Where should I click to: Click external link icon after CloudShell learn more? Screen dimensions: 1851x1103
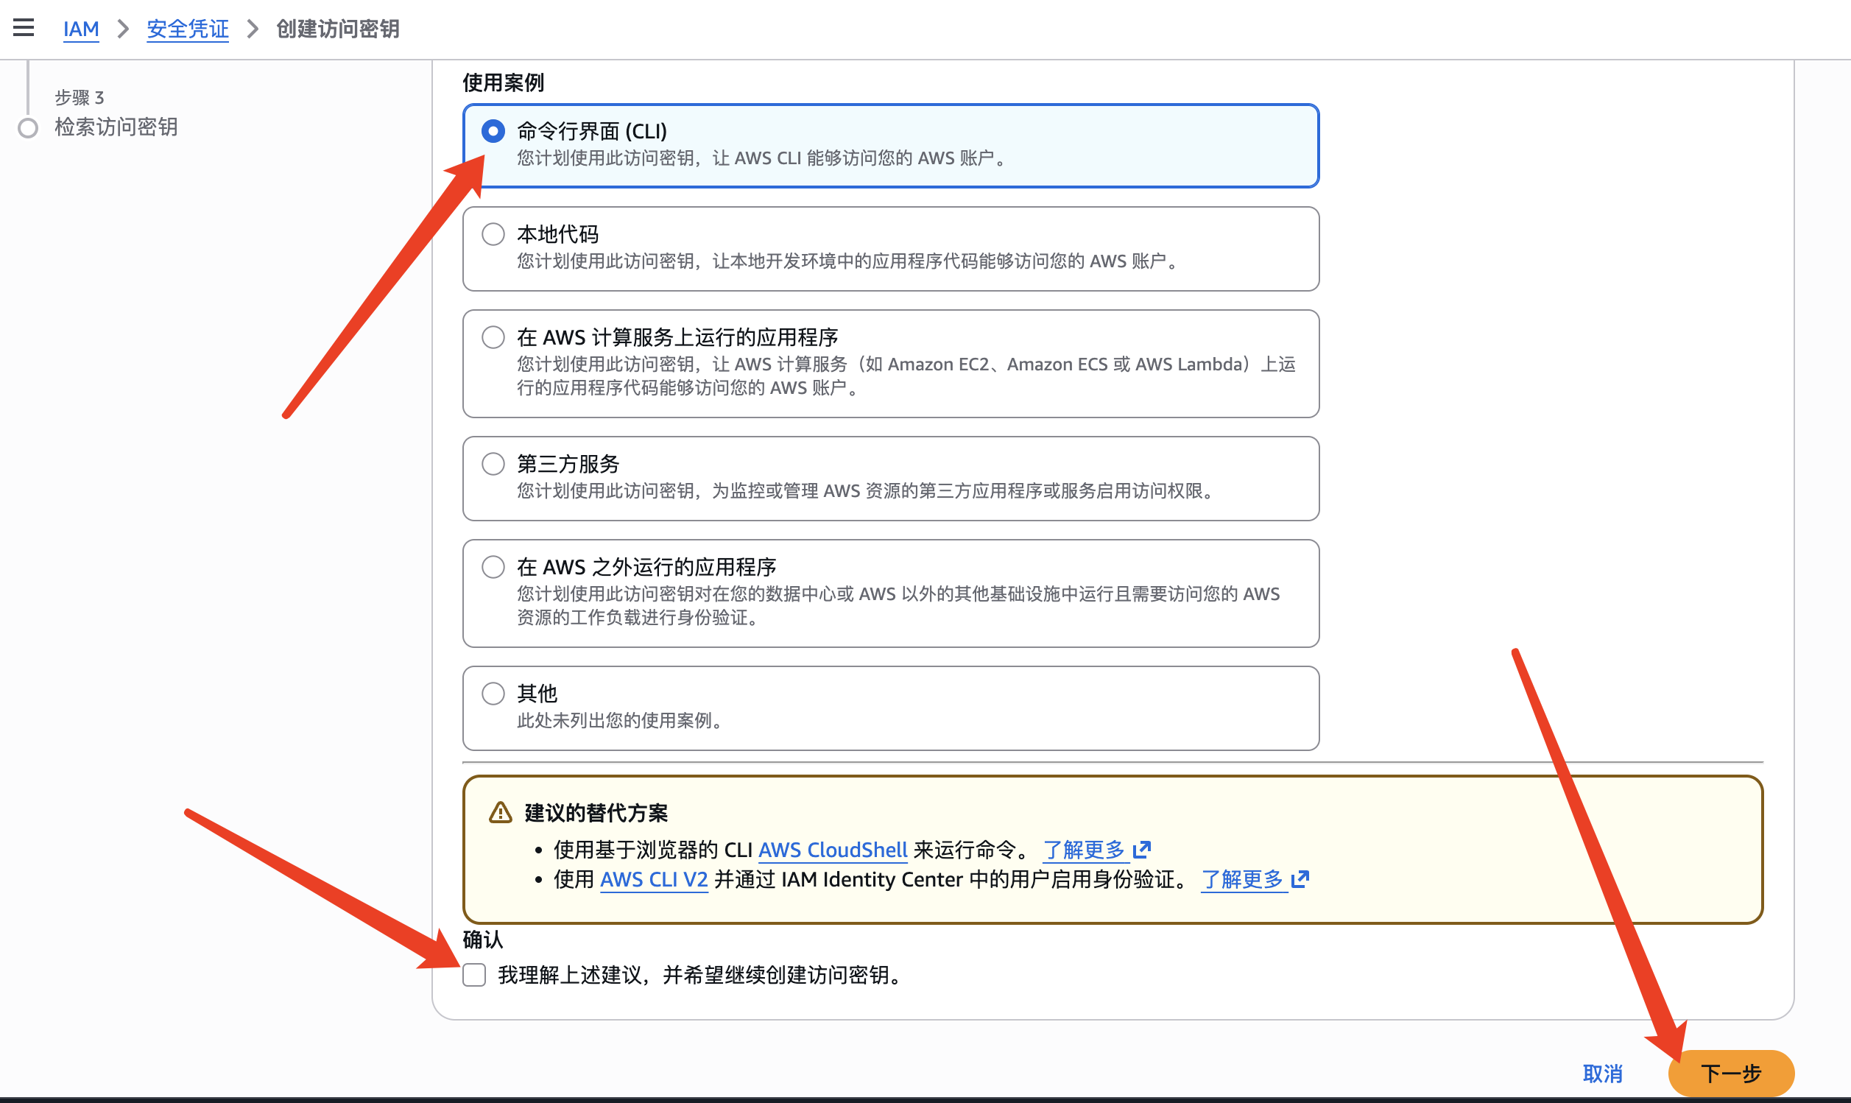click(x=1142, y=849)
